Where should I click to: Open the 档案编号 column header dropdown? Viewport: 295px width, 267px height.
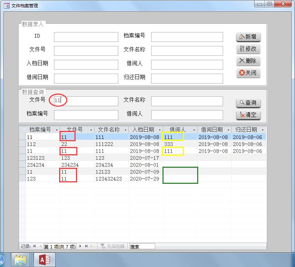coord(57,130)
